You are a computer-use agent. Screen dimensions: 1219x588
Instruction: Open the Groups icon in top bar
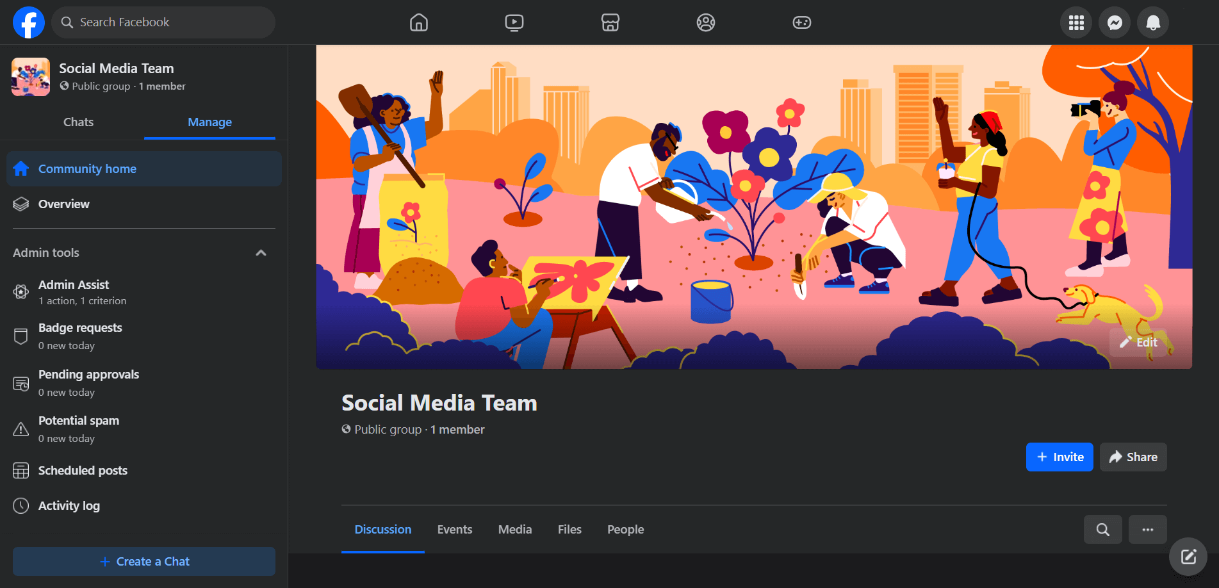click(705, 22)
